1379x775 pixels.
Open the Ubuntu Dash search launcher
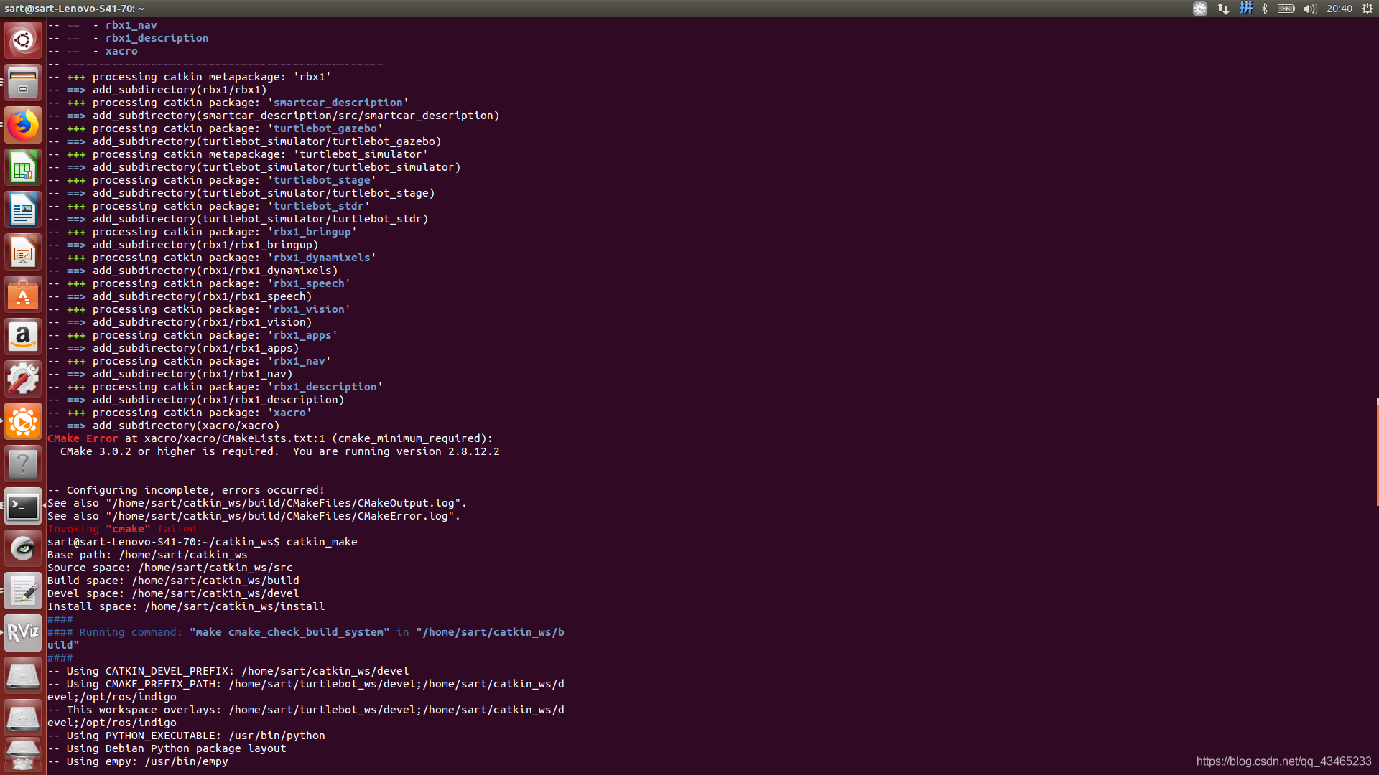tap(23, 40)
